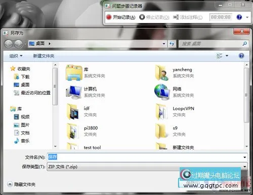Click the 新建文件夹 folder in file list
The width and height of the screenshot is (253, 195).
point(183,148)
